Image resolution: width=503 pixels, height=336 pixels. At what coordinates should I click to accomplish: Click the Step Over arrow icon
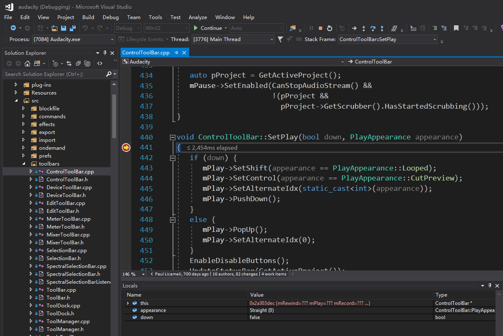coord(373,28)
